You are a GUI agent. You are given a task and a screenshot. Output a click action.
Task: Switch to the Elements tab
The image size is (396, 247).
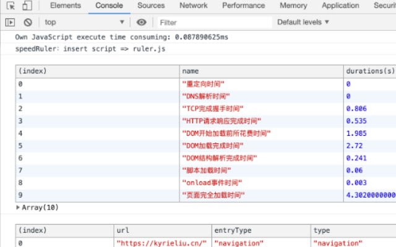pyautogui.click(x=66, y=6)
